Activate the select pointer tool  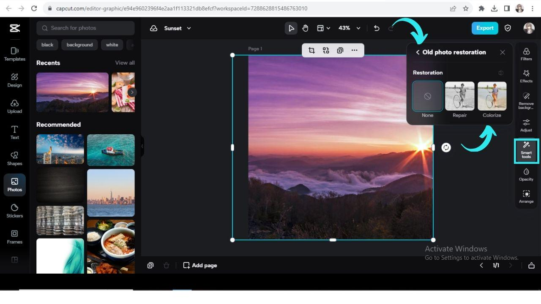point(291,28)
